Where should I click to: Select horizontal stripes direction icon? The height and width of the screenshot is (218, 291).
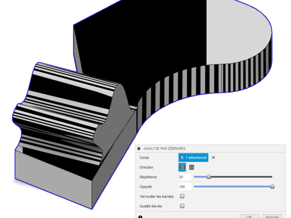coord(192,167)
